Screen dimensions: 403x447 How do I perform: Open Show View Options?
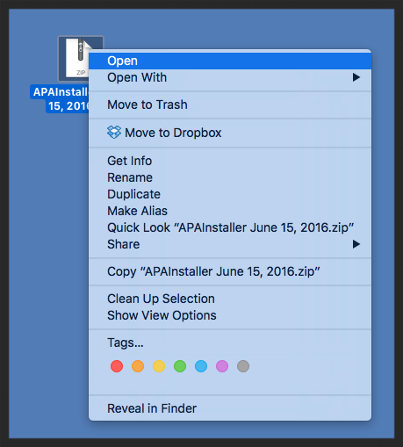click(230, 315)
